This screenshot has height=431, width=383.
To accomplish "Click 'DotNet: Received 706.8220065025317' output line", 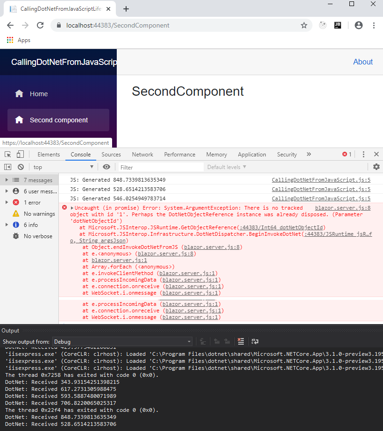I will tap(61, 403).
